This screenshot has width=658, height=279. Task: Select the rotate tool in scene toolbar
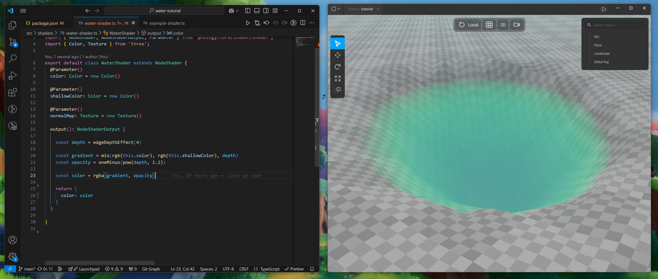pyautogui.click(x=337, y=67)
